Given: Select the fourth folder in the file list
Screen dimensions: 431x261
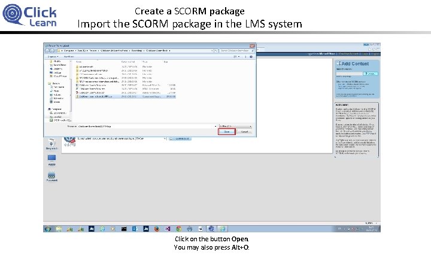Looking at the screenshot, I should pyautogui.click(x=126, y=78).
